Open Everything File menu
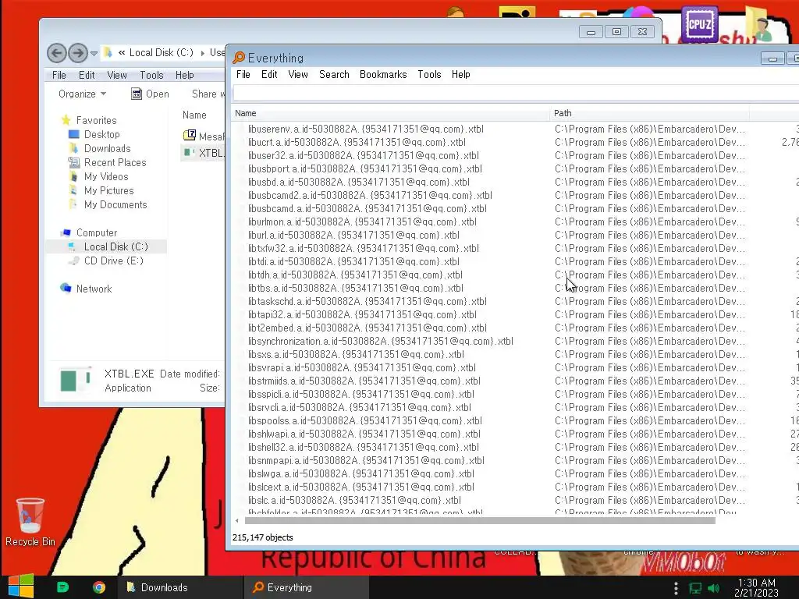Screen dimensions: 799x599 click(x=243, y=74)
